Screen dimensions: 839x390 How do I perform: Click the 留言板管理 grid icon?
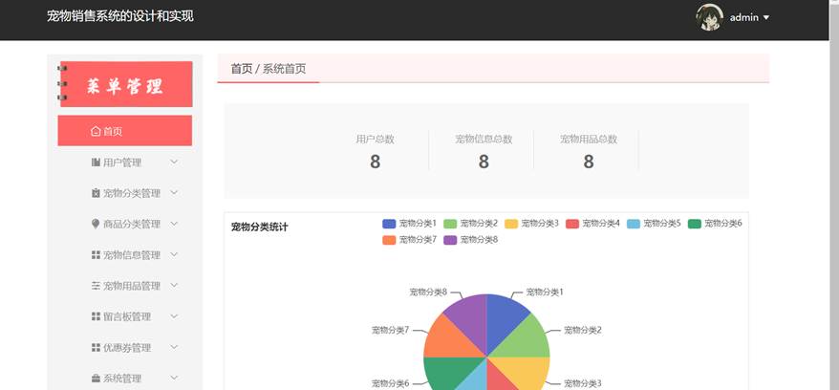click(x=96, y=316)
